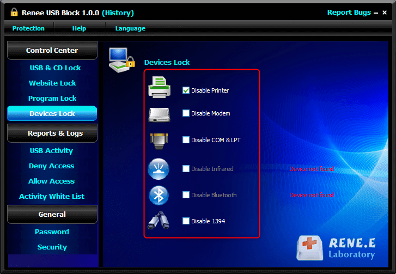Open the Password settings
This screenshot has height=274, width=396.
[52, 232]
